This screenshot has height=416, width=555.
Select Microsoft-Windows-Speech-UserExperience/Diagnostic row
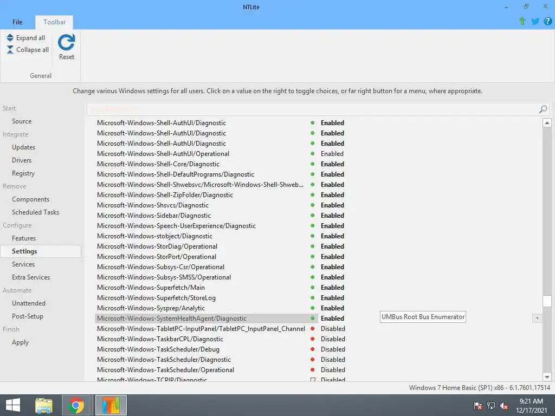[176, 226]
